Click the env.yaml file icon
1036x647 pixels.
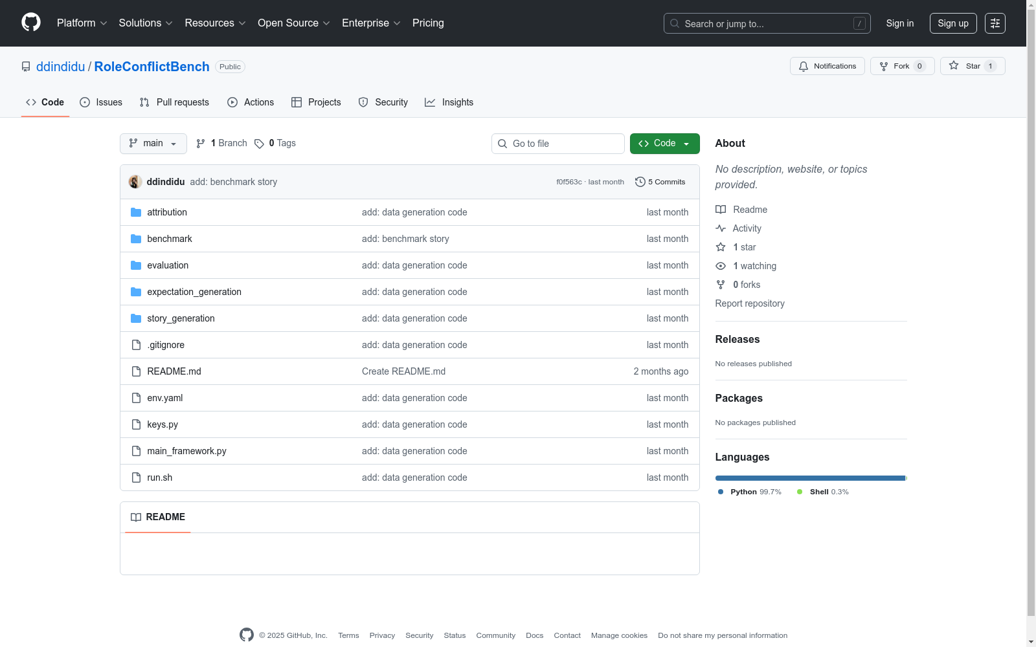pyautogui.click(x=136, y=398)
